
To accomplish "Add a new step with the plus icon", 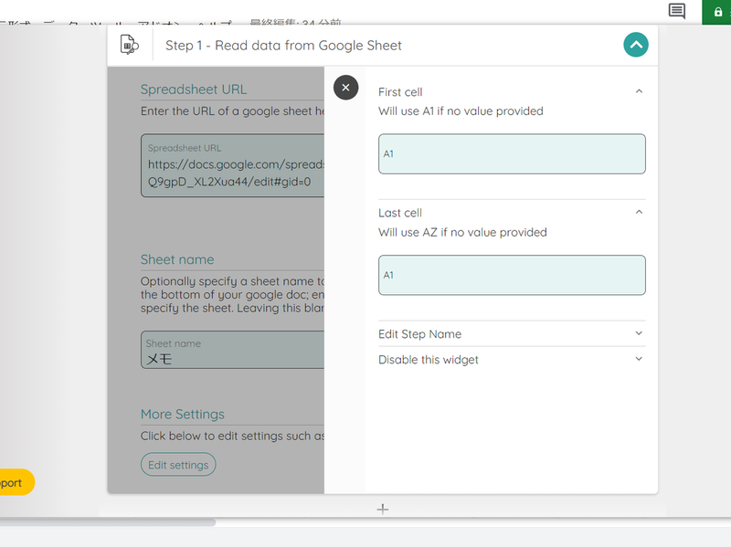I will [383, 509].
